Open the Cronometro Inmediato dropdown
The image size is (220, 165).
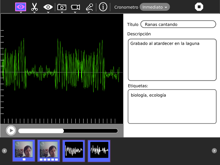click(x=155, y=7)
